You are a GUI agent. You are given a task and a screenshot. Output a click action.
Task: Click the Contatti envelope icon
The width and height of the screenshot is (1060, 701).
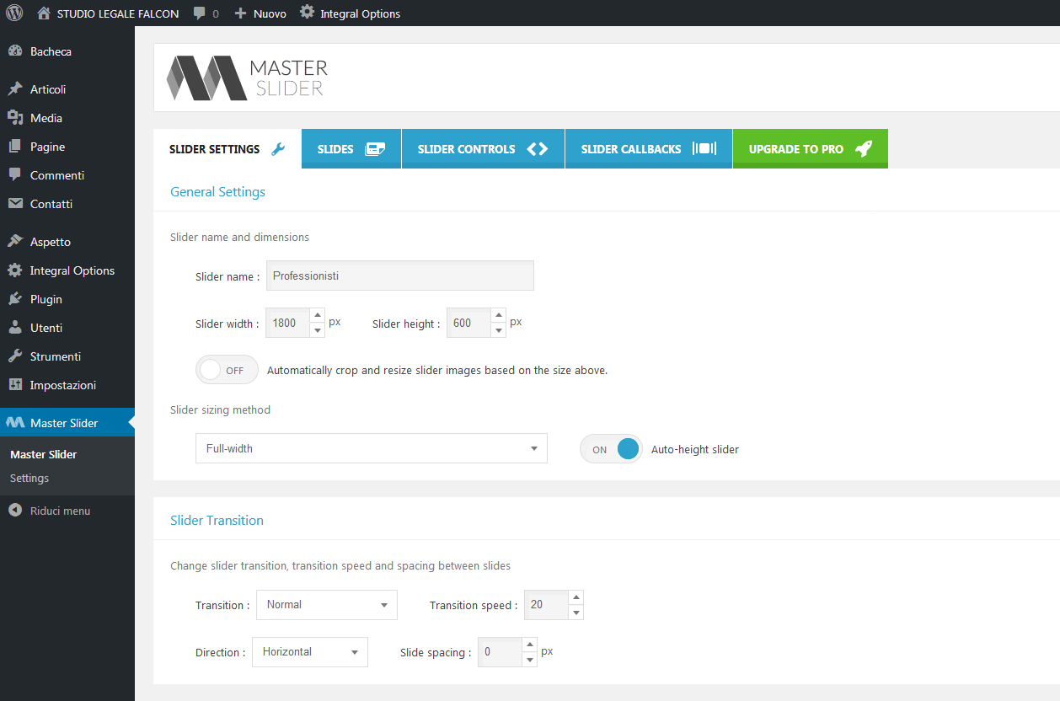[x=15, y=204]
